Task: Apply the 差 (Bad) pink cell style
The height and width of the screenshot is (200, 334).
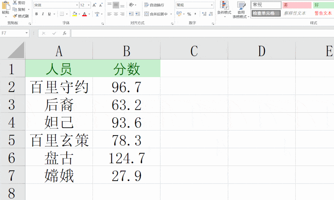Action: coord(297,5)
